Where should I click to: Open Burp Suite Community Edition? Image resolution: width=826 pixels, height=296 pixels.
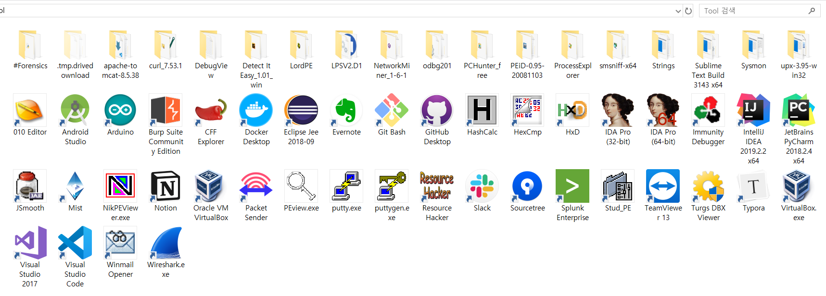[x=165, y=110]
